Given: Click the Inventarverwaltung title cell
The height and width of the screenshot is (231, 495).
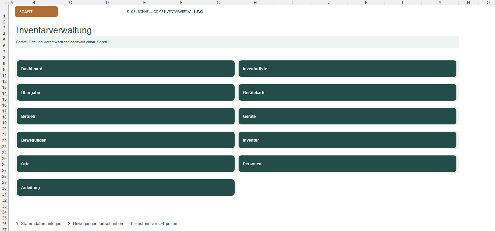Looking at the screenshot, I should 54,30.
